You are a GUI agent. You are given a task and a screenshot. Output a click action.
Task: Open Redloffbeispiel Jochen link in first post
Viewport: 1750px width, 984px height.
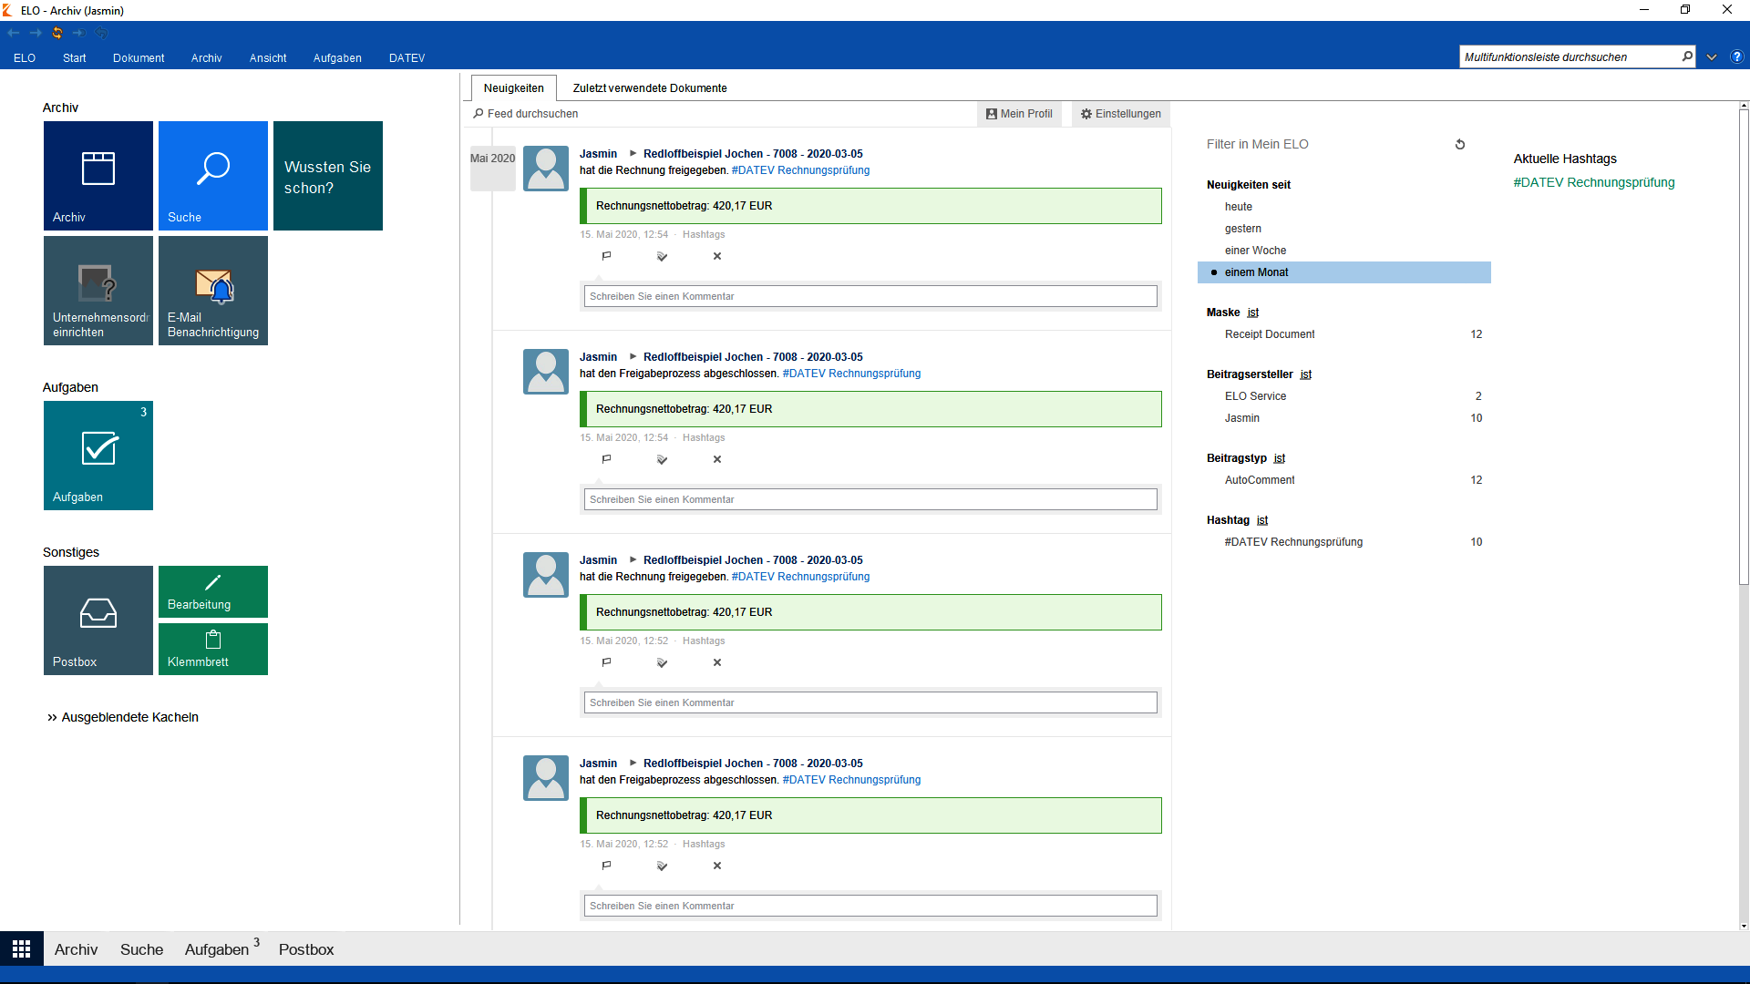(753, 154)
